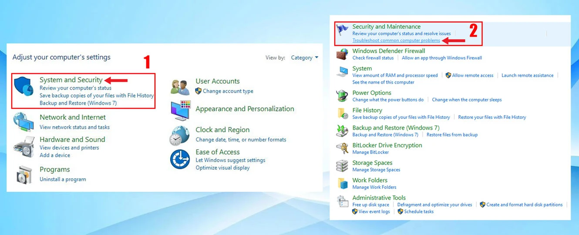Click Manage Work Folders link
This screenshot has width=579, height=235.
(374, 187)
